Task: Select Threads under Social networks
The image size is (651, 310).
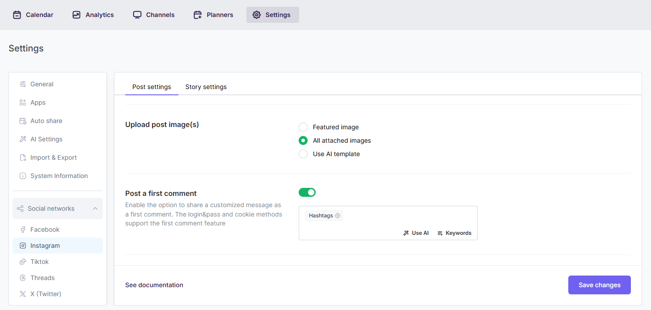Action: click(x=58, y=278)
